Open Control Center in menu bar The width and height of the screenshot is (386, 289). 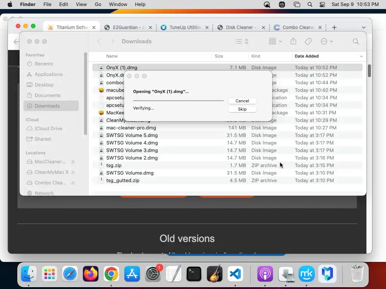click(x=322, y=5)
